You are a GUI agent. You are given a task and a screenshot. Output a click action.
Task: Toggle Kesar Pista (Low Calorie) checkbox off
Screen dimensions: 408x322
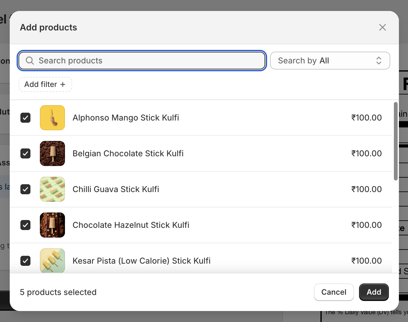tap(25, 260)
